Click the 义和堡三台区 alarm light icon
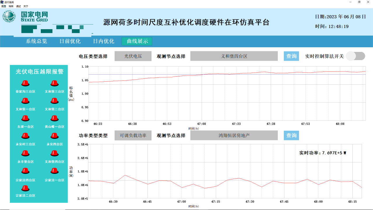This screenshot has height=210, width=373. pos(54,83)
